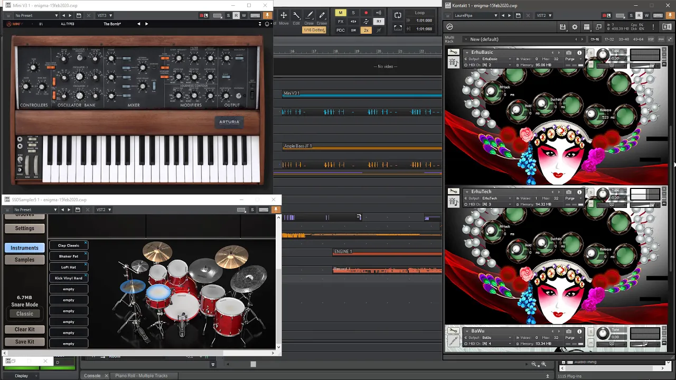This screenshot has height=380, width=676.
Task: Open Kontakt's save files icon
Action: (563, 27)
